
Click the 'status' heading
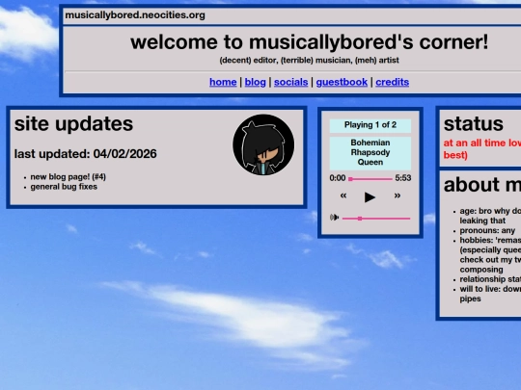coord(473,123)
